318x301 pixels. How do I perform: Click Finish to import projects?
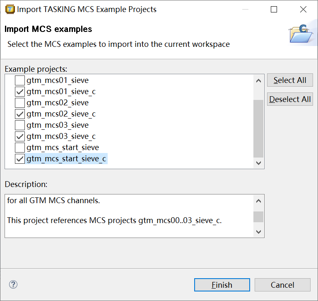pos(222,285)
